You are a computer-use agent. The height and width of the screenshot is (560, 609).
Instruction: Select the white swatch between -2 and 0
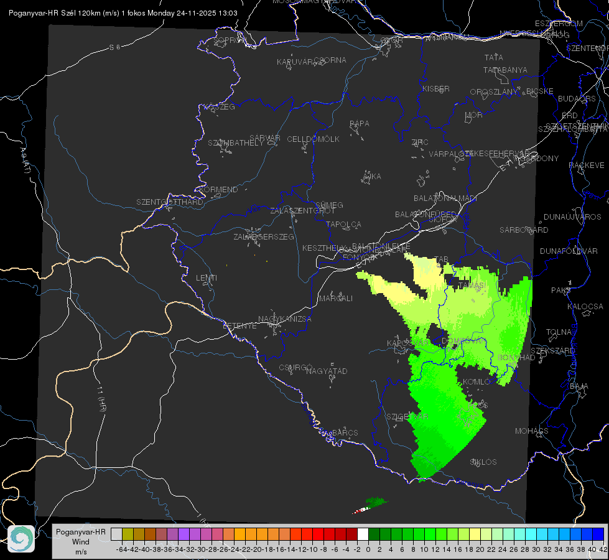(363, 534)
